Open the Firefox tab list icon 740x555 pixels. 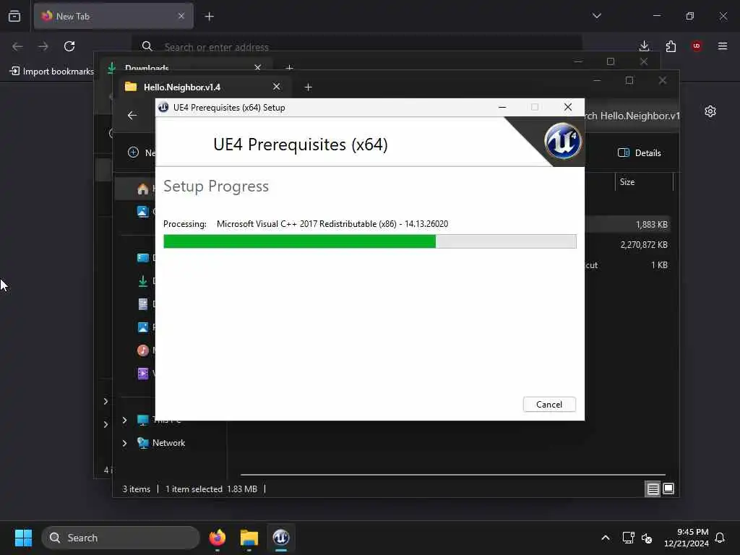(14, 16)
